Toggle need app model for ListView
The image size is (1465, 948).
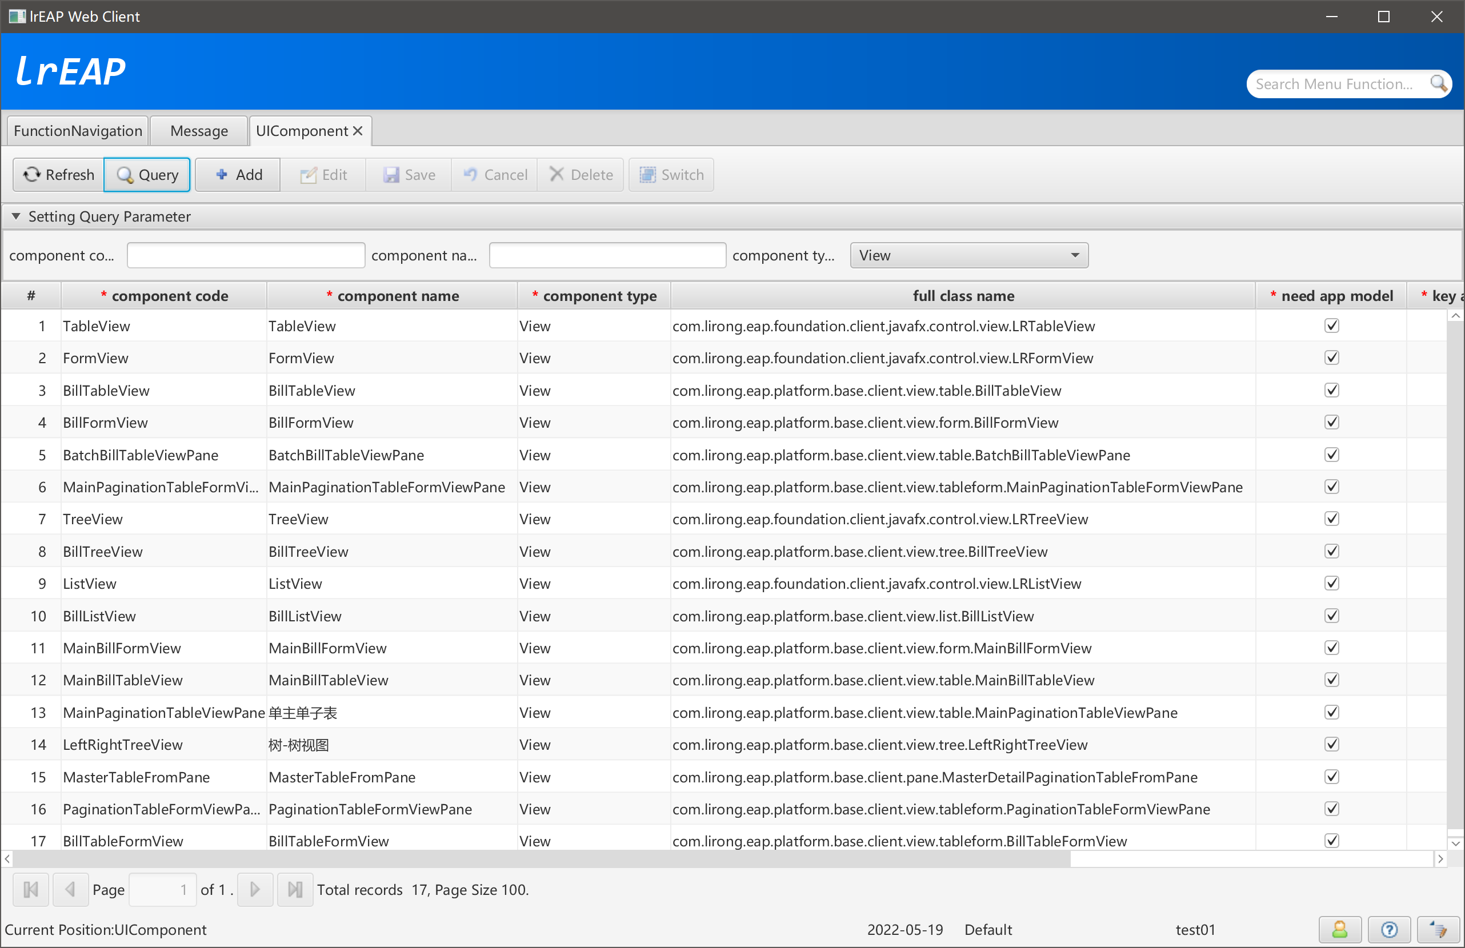click(x=1331, y=583)
